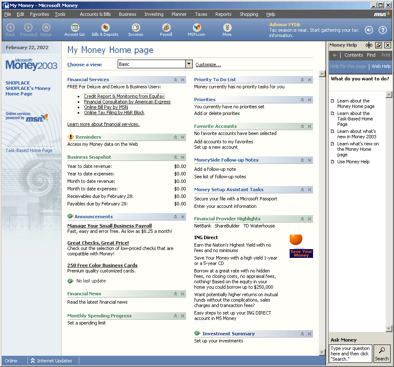Open the Taxes menu
394x367 pixels.
click(x=201, y=14)
